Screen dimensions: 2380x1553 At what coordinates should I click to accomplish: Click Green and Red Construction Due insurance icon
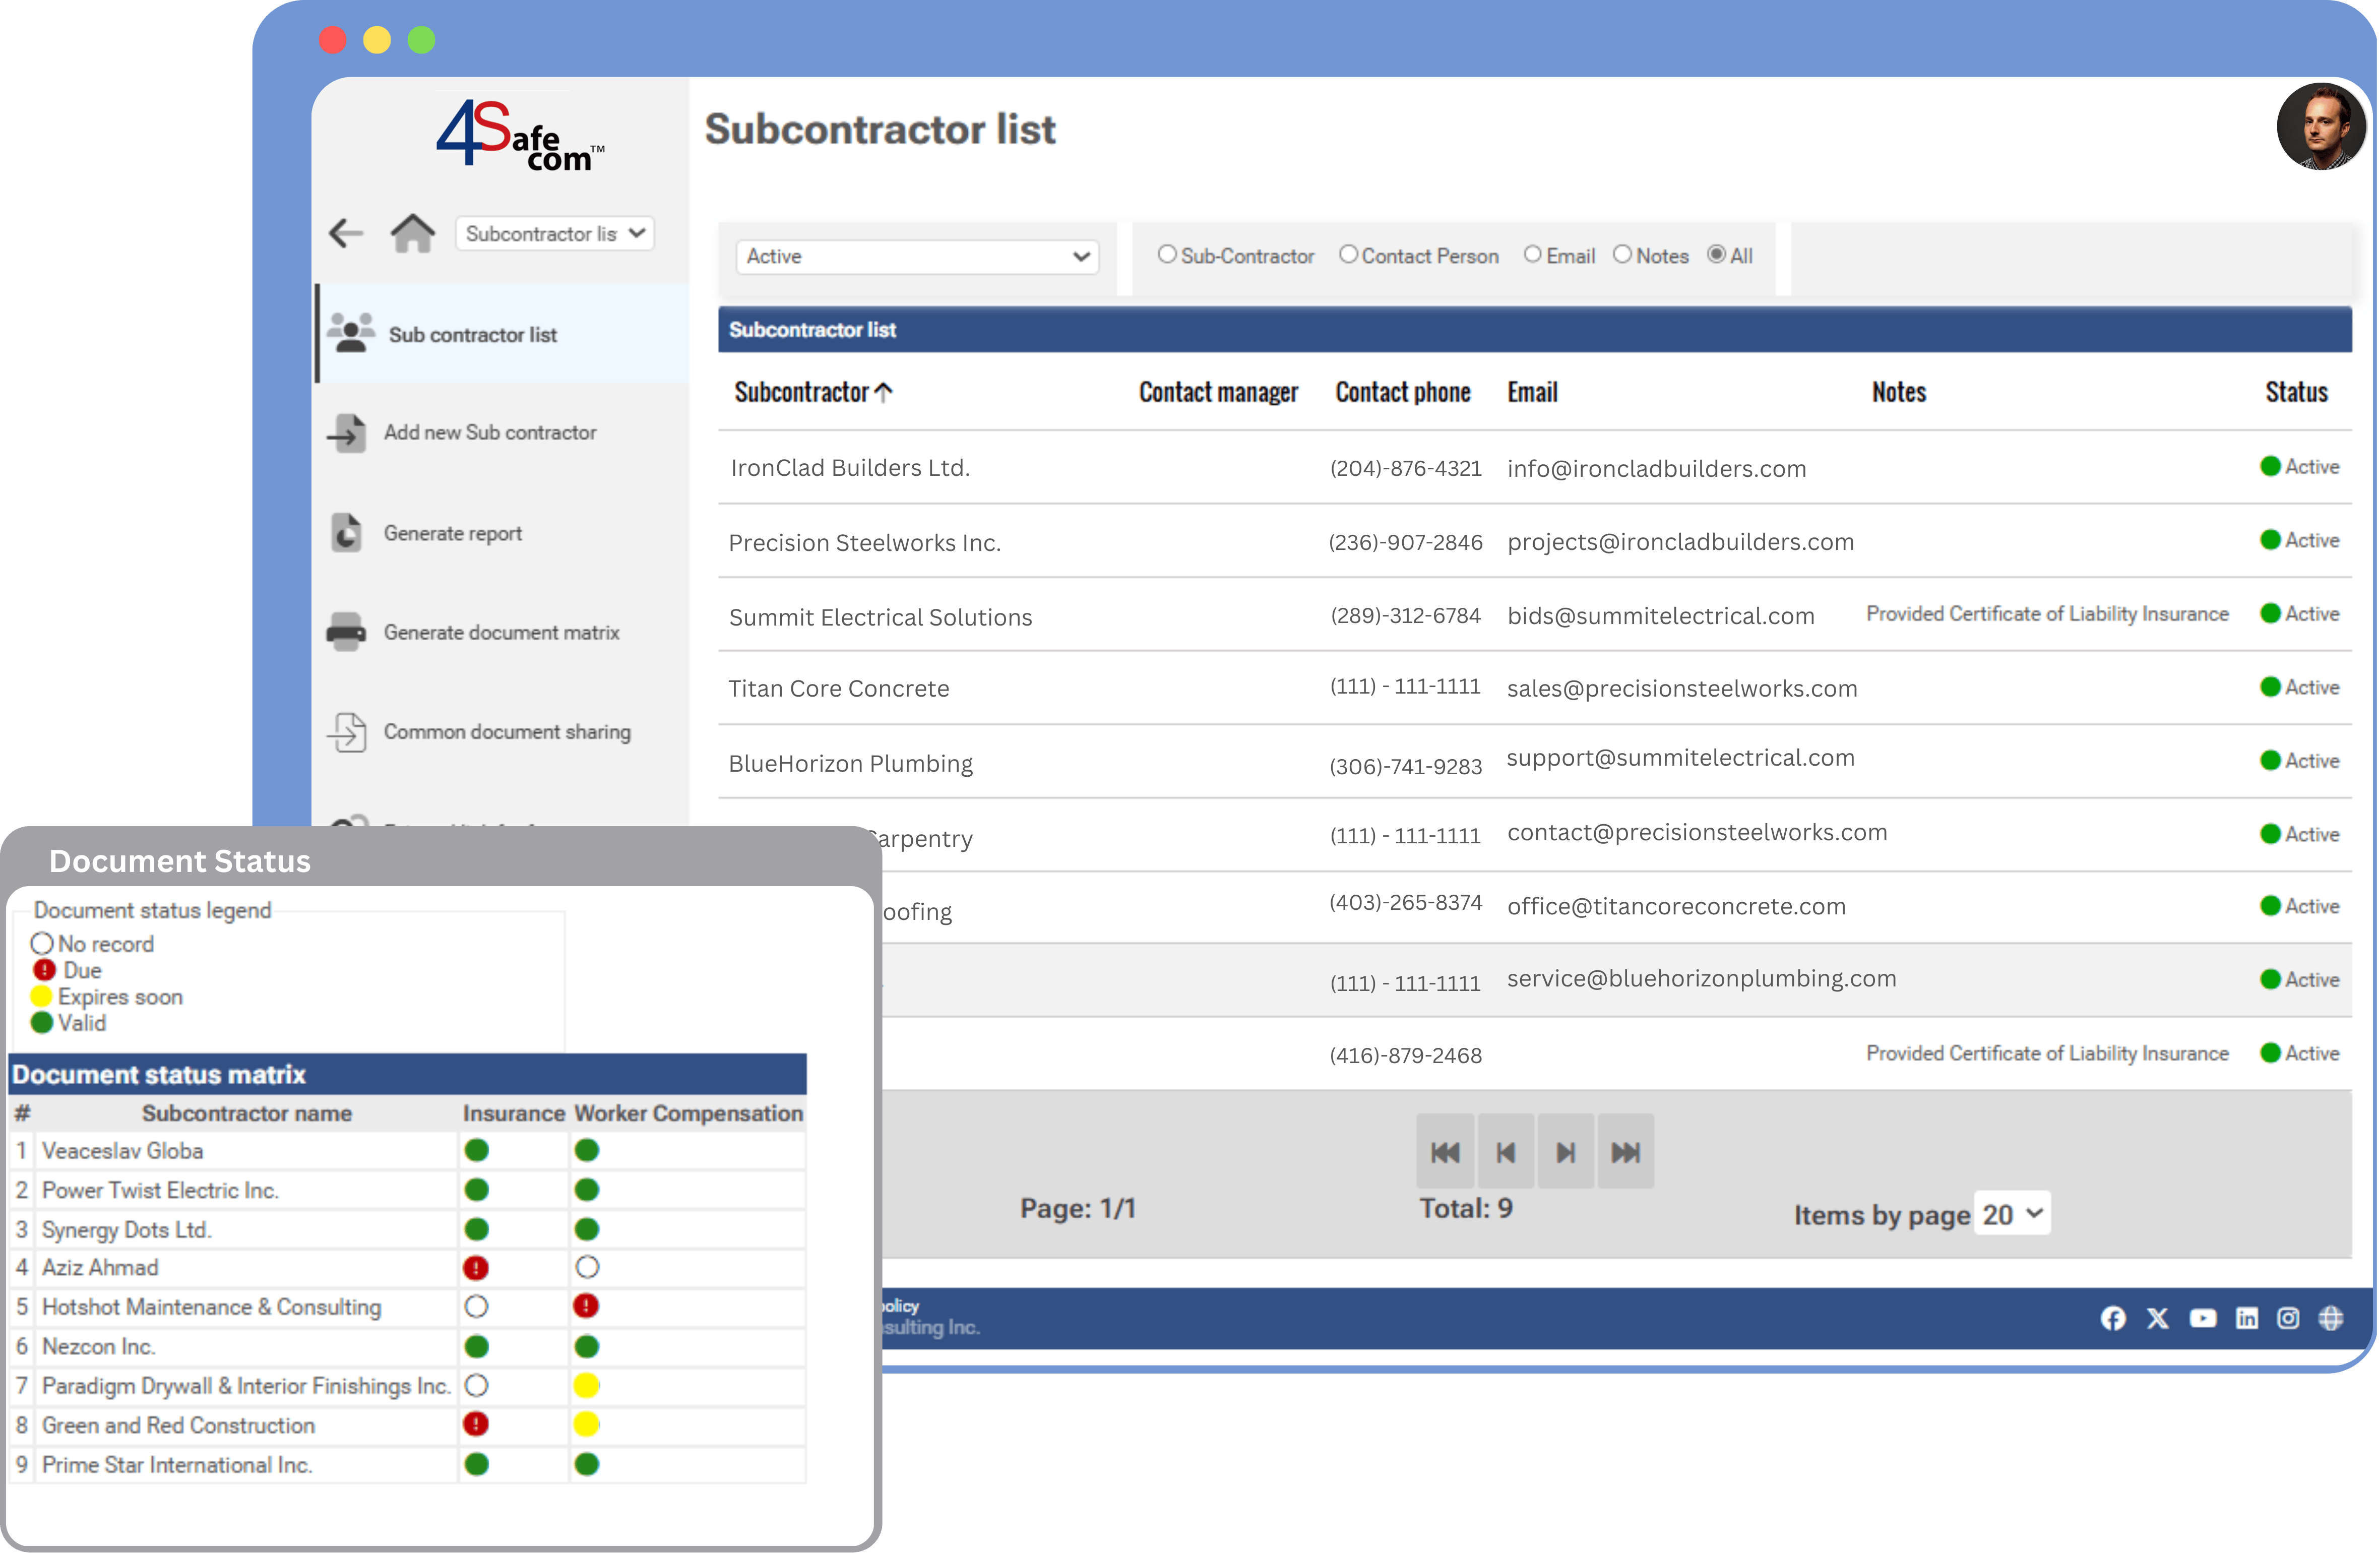[x=476, y=1424]
